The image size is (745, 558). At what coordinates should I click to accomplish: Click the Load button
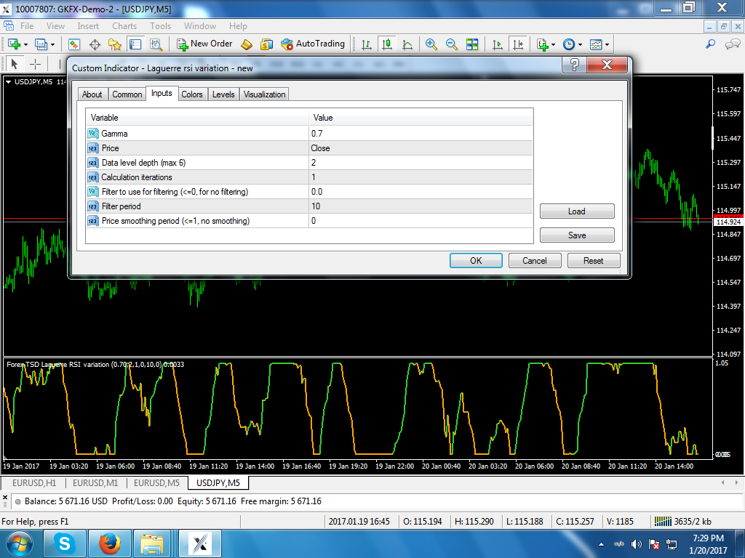tap(576, 211)
